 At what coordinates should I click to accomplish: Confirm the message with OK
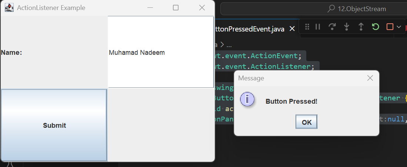[x=306, y=122]
